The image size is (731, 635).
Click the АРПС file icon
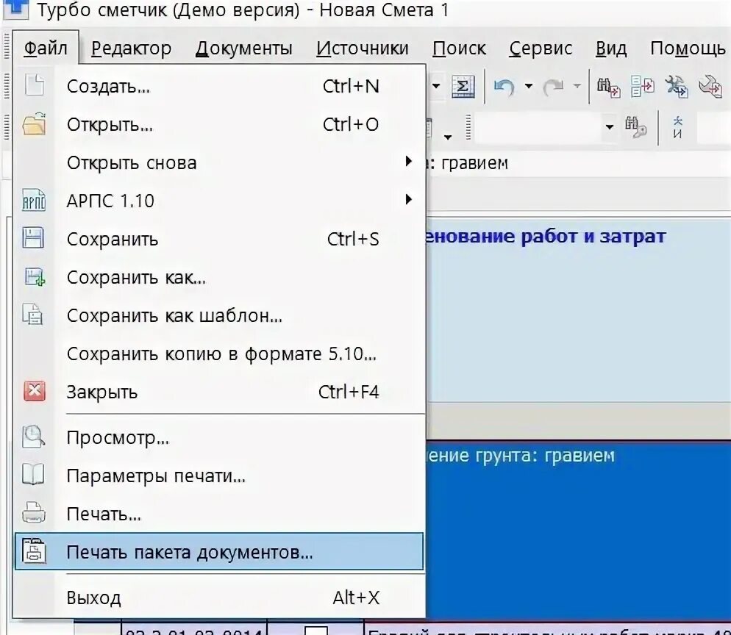click(34, 201)
